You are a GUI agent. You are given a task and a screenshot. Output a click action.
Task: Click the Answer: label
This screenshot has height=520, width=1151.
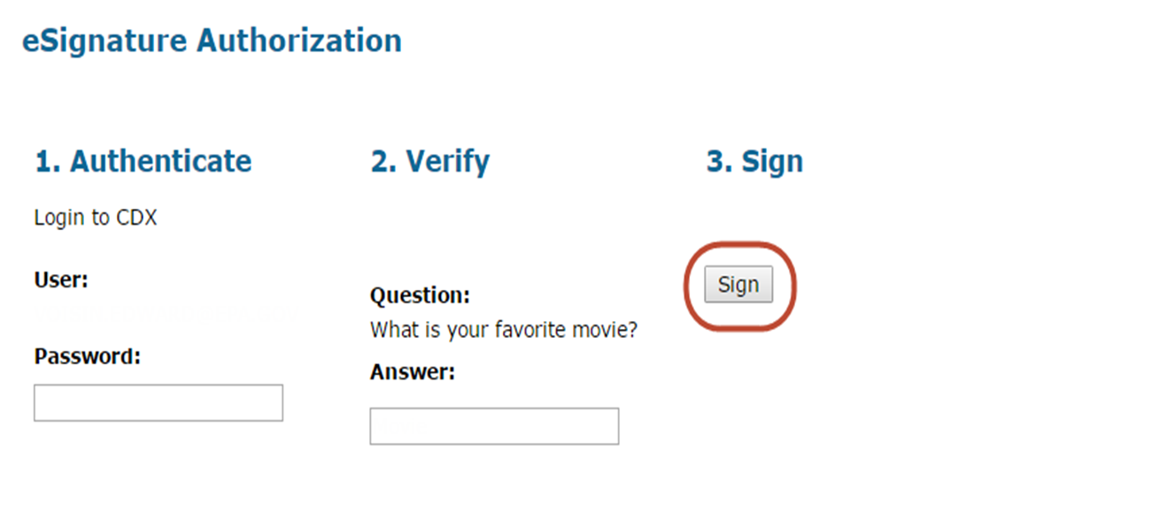pos(412,372)
